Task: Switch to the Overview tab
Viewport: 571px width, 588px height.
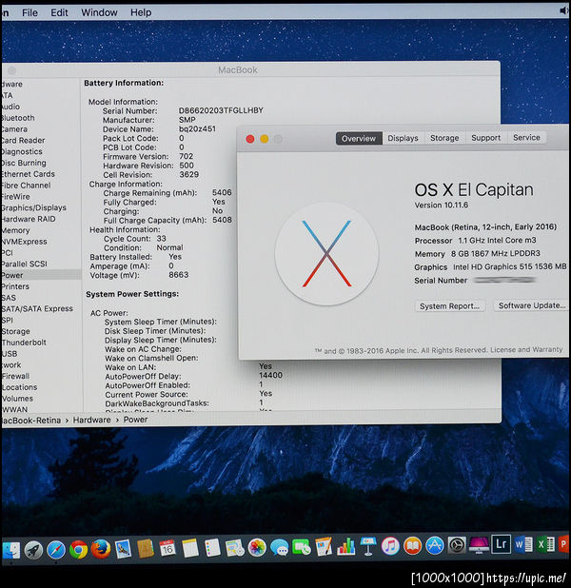Action: click(359, 138)
